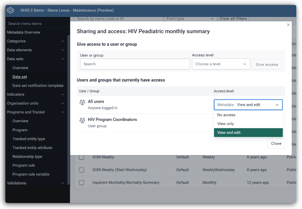Click the All users name
The image size is (302, 209).
click(x=96, y=101)
